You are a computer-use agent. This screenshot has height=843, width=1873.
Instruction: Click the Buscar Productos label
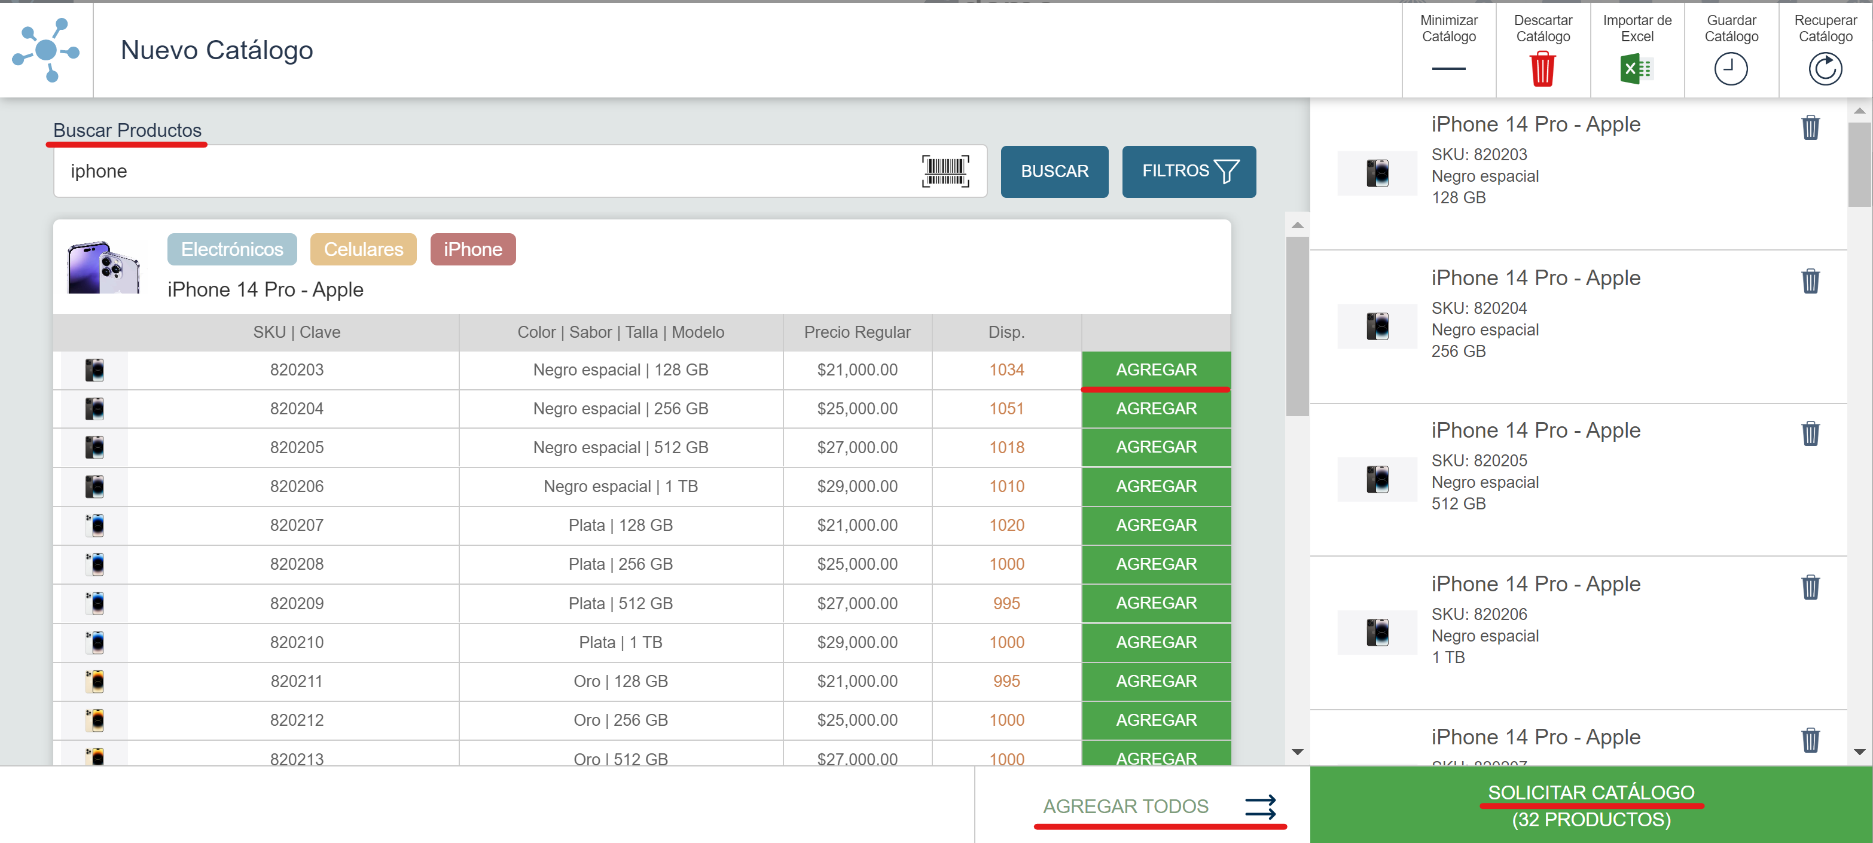coord(127,130)
